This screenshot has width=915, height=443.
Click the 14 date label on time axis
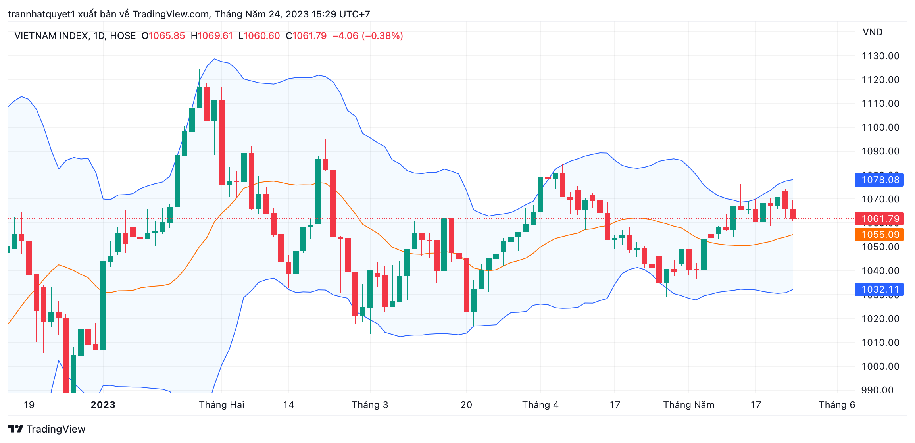[288, 405]
